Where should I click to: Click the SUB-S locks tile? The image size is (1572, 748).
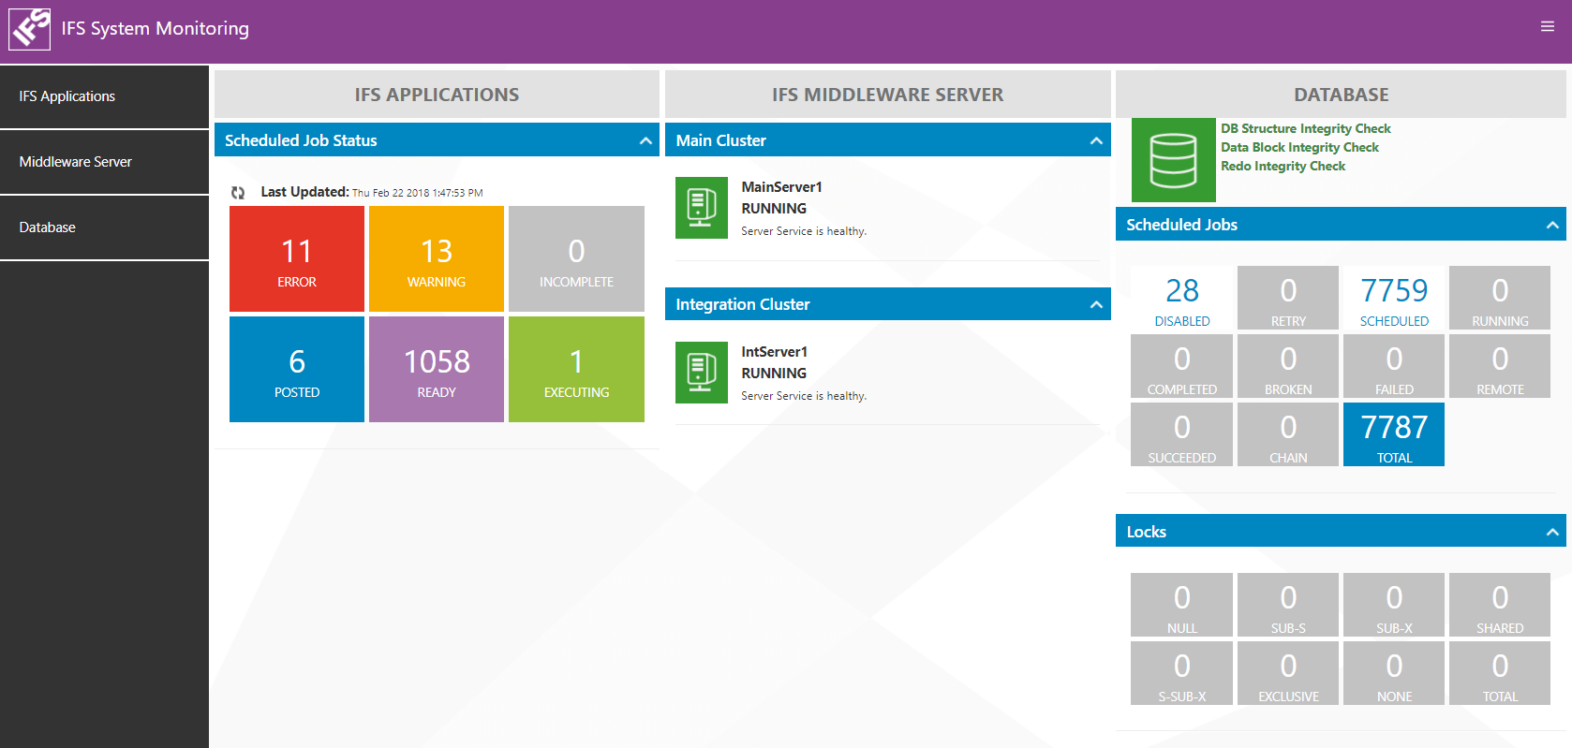coord(1288,605)
